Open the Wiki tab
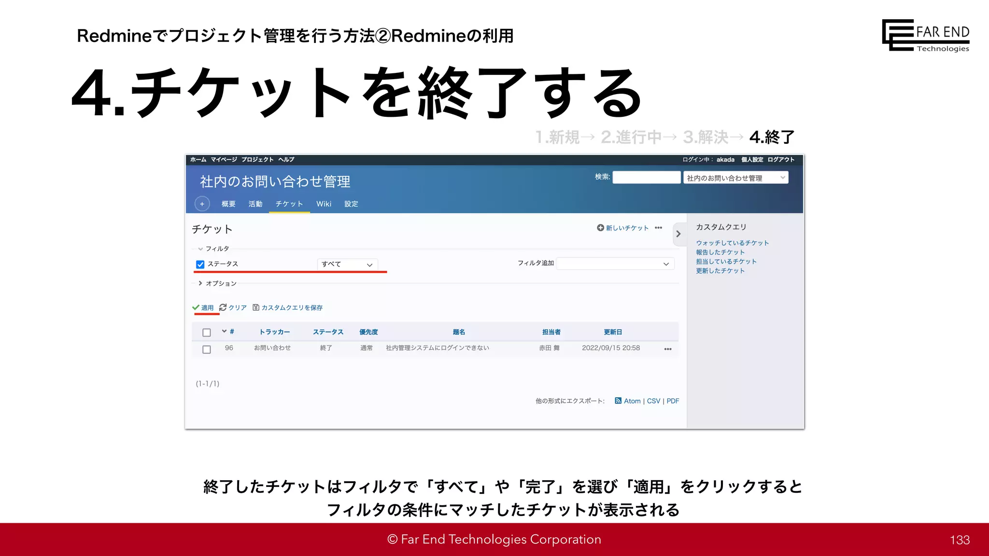 [324, 204]
